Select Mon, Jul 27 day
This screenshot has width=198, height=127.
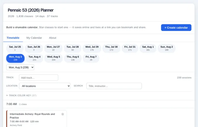click(x=53, y=48)
